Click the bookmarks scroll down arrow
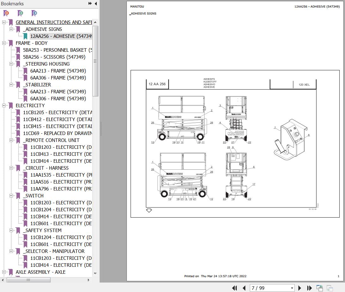 pyautogui.click(x=95, y=273)
